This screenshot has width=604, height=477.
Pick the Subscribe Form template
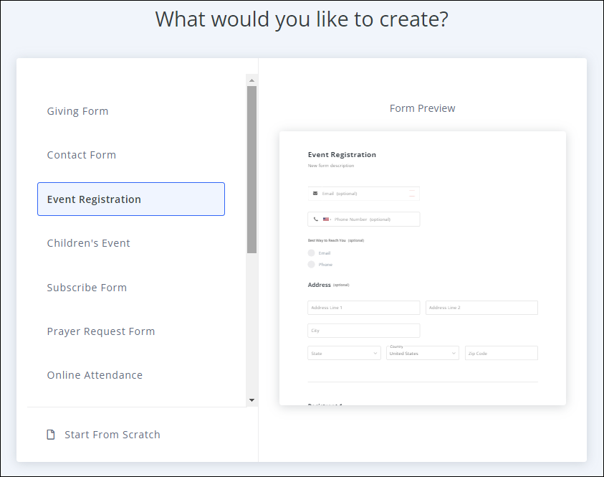point(87,288)
